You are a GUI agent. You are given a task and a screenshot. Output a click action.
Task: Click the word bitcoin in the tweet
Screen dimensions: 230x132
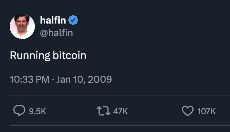point(69,55)
